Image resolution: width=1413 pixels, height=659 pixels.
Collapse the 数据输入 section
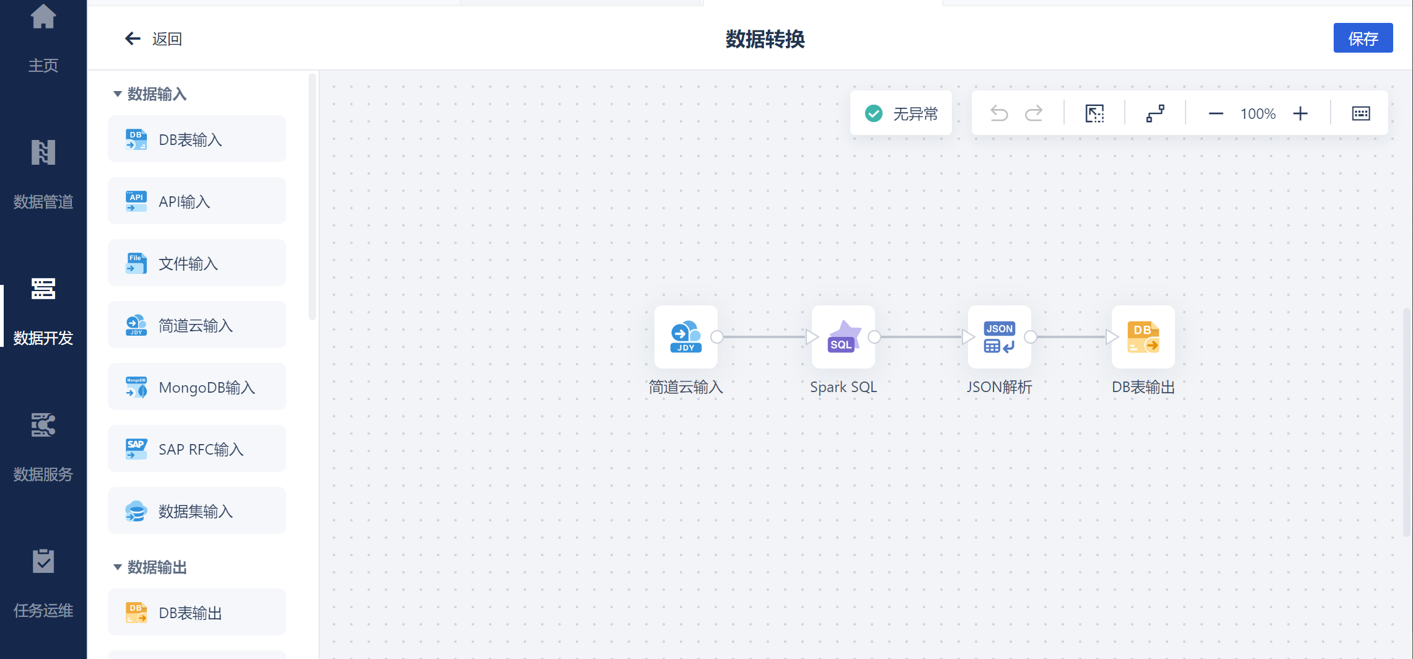coord(117,94)
